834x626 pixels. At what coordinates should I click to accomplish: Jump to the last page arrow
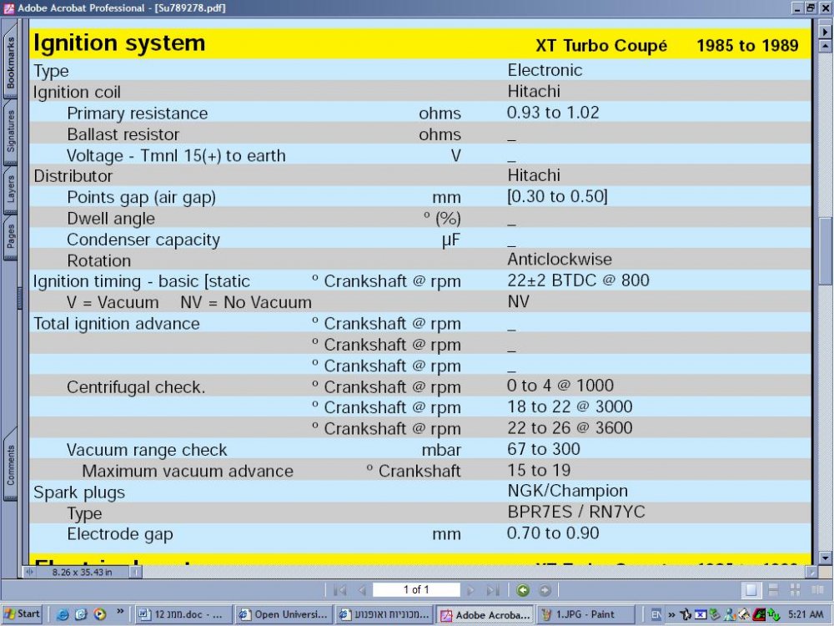click(493, 590)
